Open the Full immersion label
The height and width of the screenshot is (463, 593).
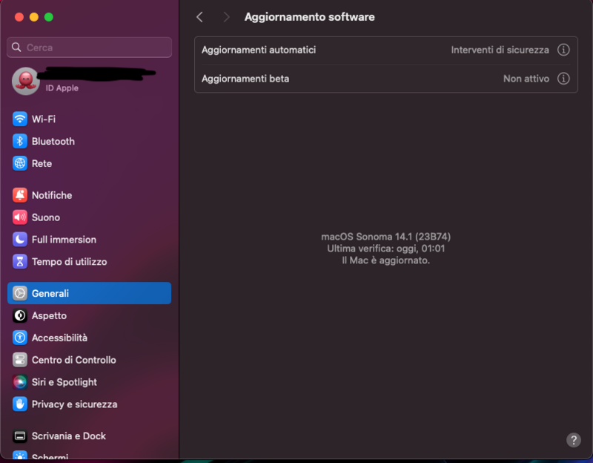pyautogui.click(x=64, y=239)
